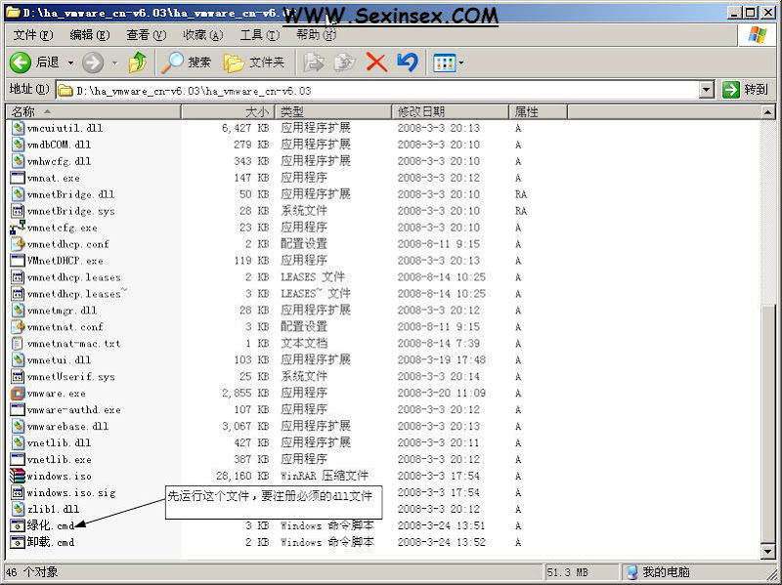
Task: Select the vmcuiutil.dll file icon
Action: 18,128
